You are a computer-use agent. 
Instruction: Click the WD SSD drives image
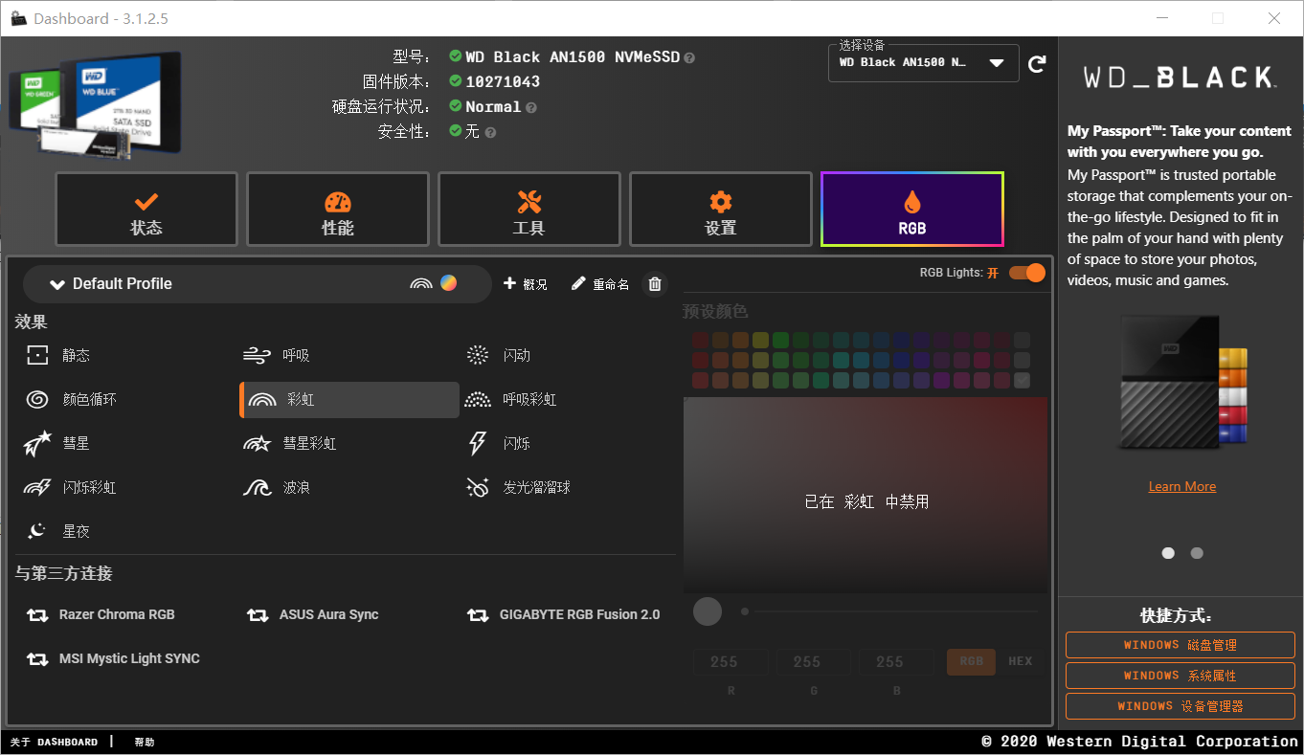96,104
